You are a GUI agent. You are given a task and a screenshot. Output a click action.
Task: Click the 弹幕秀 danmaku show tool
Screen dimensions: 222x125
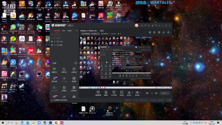(64, 89)
